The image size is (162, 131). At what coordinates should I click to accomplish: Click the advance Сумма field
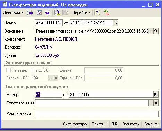pyautogui.click(x=104, y=70)
